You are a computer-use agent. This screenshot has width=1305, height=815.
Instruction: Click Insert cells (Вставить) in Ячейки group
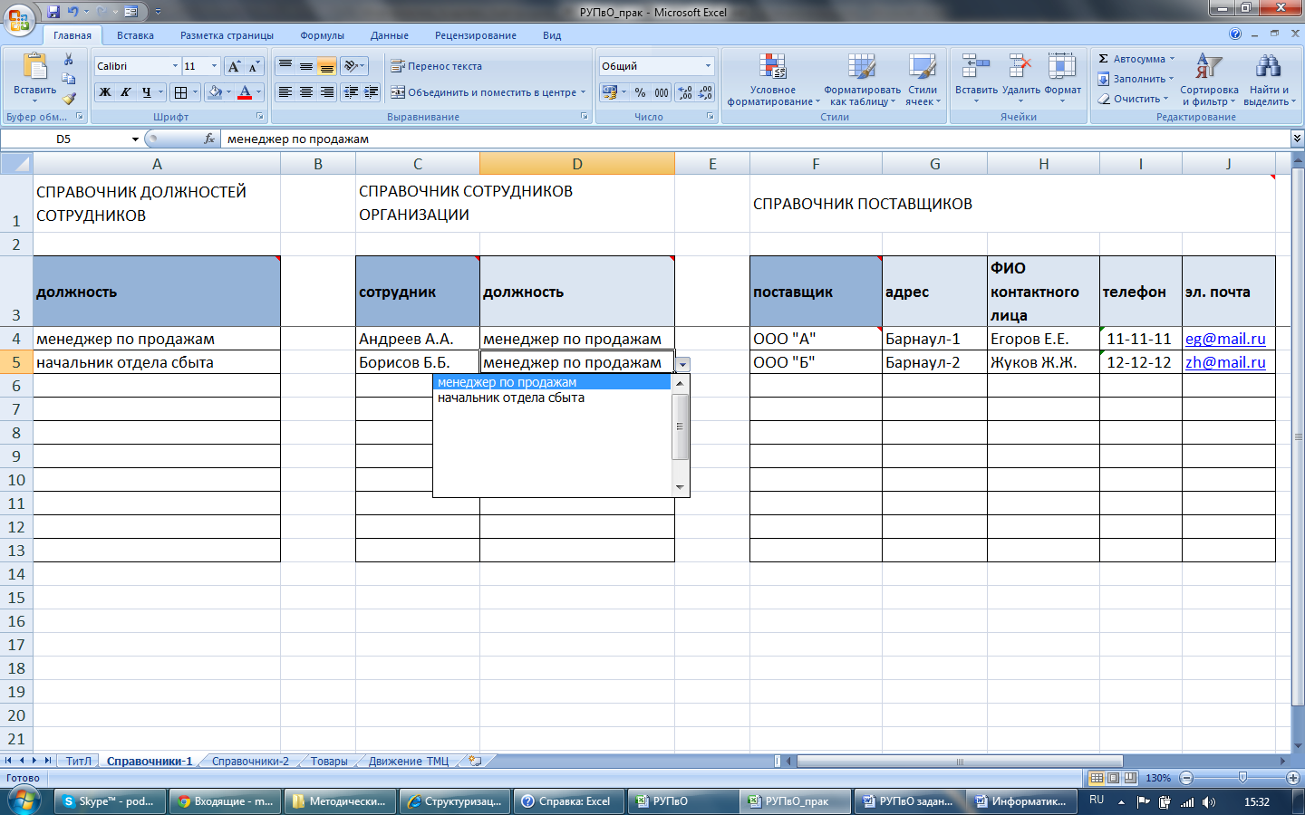coord(976,78)
